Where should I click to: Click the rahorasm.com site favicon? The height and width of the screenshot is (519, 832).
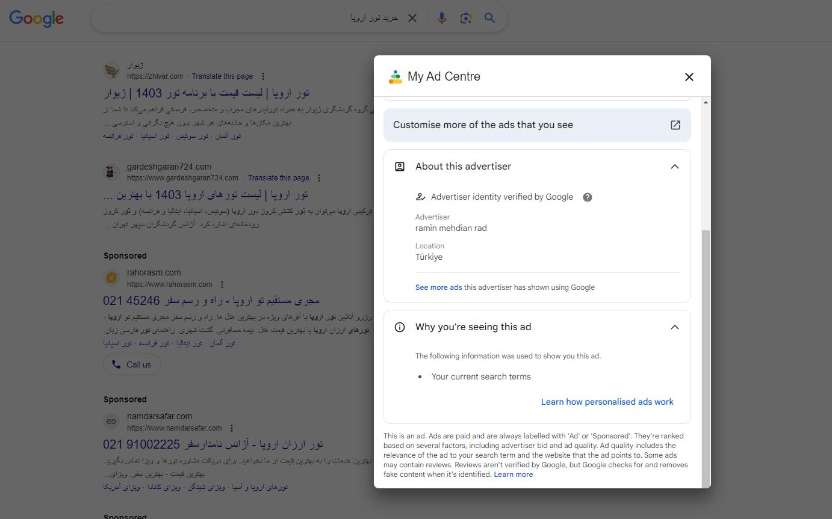(111, 278)
